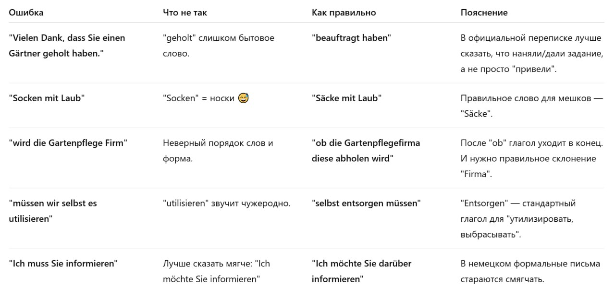This screenshot has height=287, width=615.
Task: Click the "Säcke mit Laub" correction
Action: pos(347,98)
